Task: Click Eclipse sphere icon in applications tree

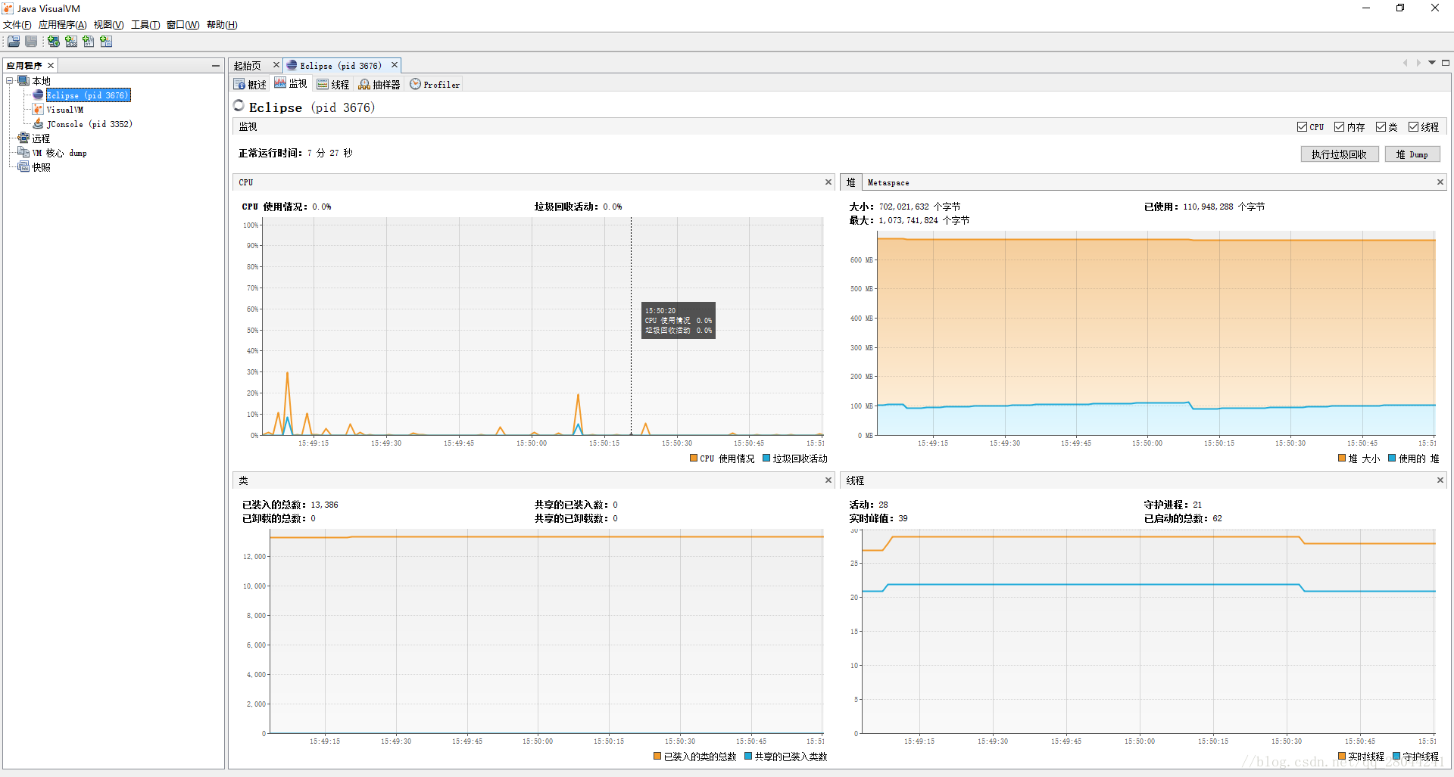Action: click(x=38, y=95)
